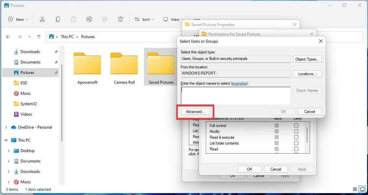Click the Paste clipboard icon
368x195 pixels.
click(x=74, y=19)
